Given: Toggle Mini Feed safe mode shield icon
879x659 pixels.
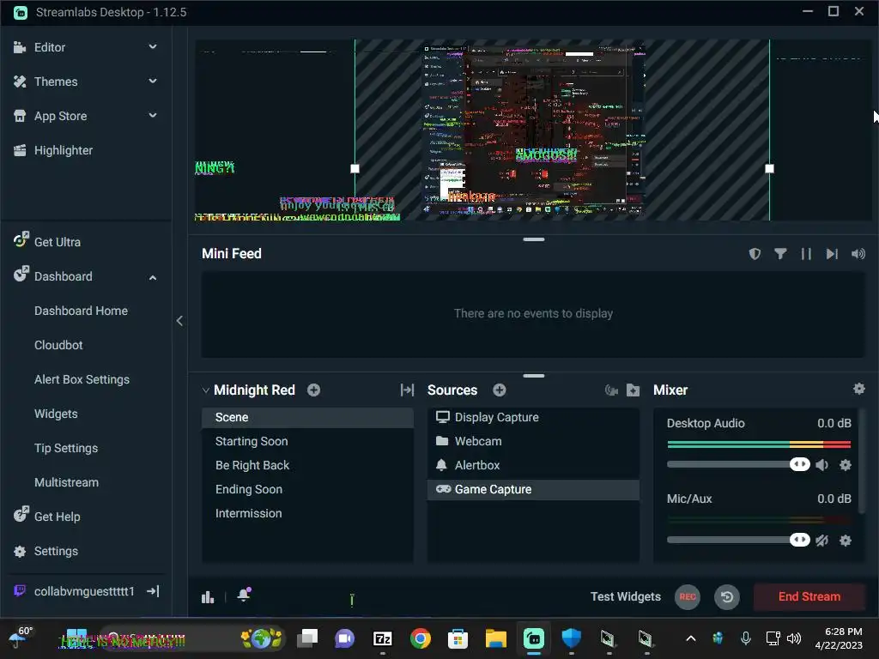Looking at the screenshot, I should 755,254.
